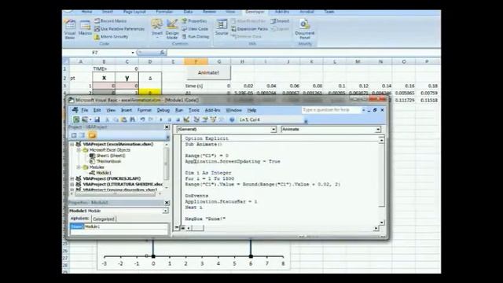The height and width of the screenshot is (283, 503).
Task: Open the Document Panel
Action: pos(304,29)
